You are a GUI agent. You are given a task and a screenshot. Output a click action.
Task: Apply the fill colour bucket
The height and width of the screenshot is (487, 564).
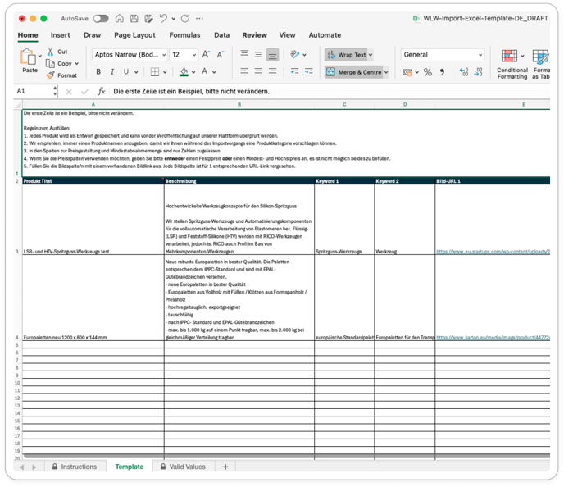click(184, 72)
